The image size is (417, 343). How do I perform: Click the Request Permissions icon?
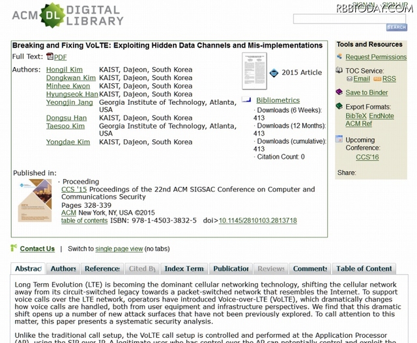point(339,57)
